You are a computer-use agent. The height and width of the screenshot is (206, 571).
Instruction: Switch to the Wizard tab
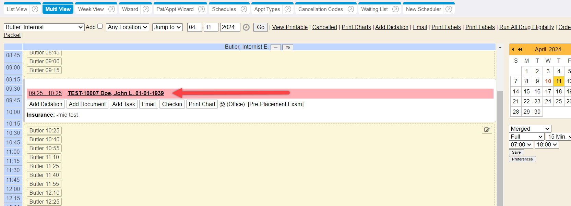point(130,9)
